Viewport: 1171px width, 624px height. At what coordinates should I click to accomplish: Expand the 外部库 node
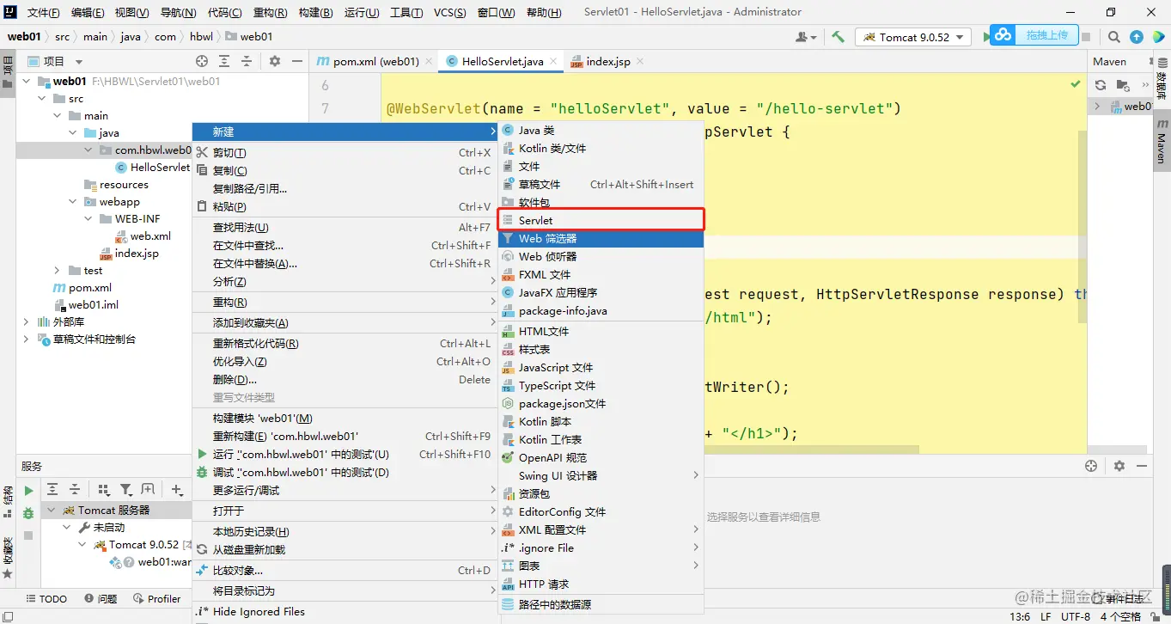point(26,322)
